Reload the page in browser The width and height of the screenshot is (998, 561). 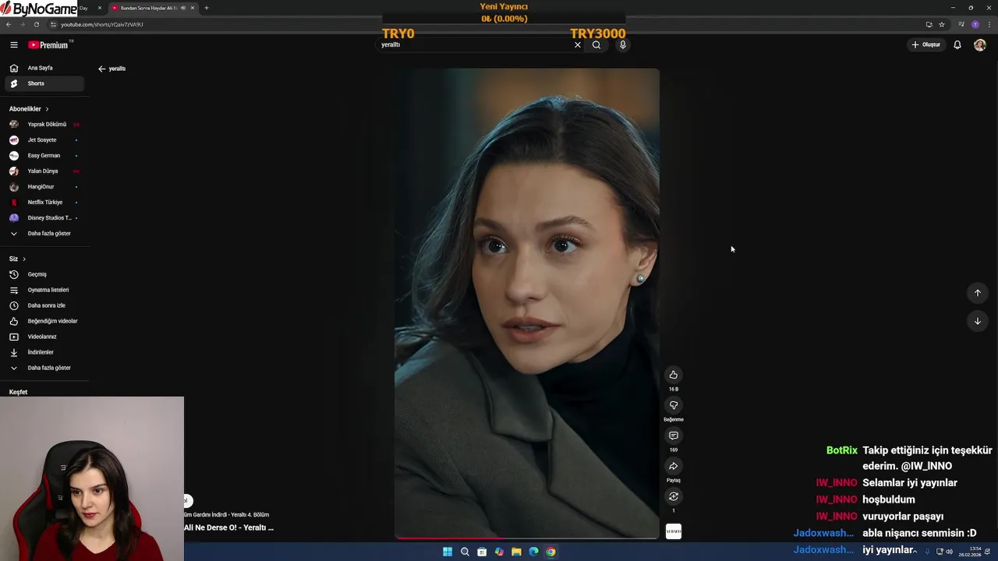pos(36,24)
